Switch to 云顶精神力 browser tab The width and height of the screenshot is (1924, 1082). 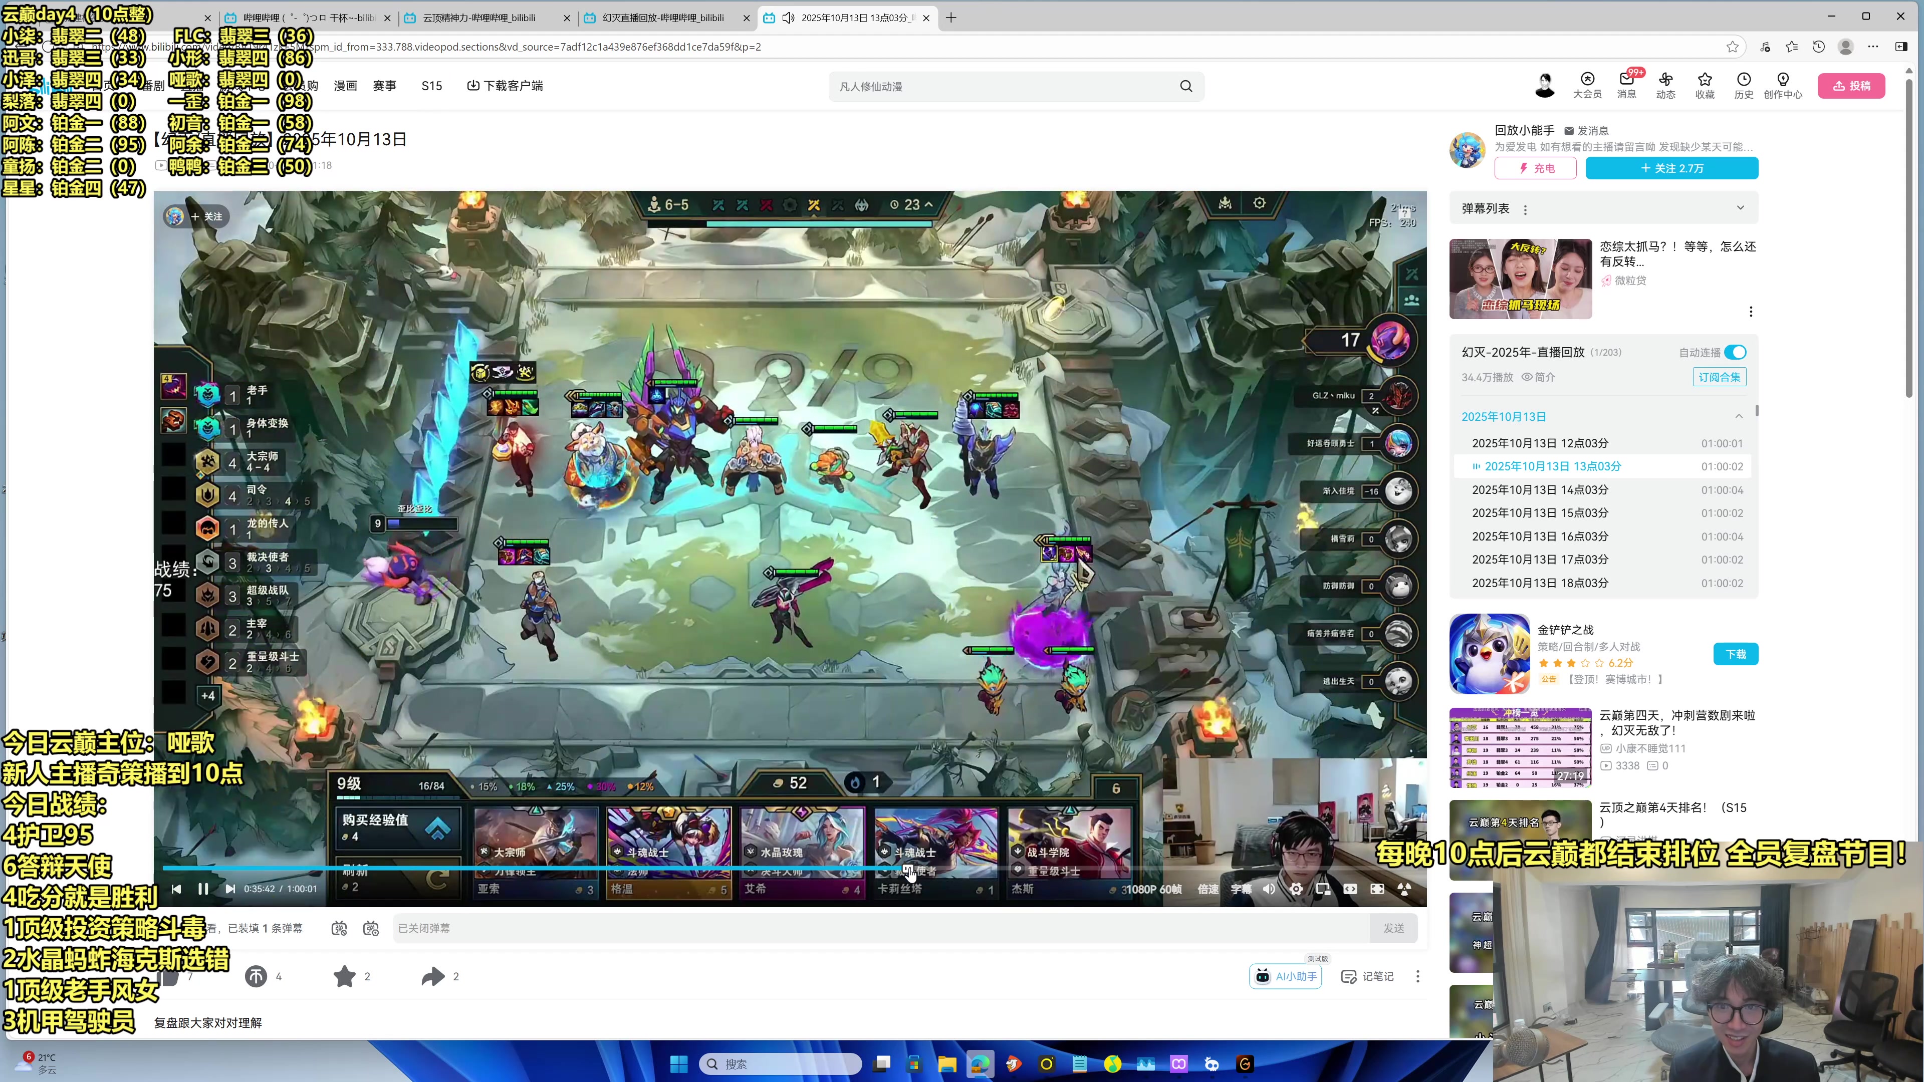[x=479, y=18]
